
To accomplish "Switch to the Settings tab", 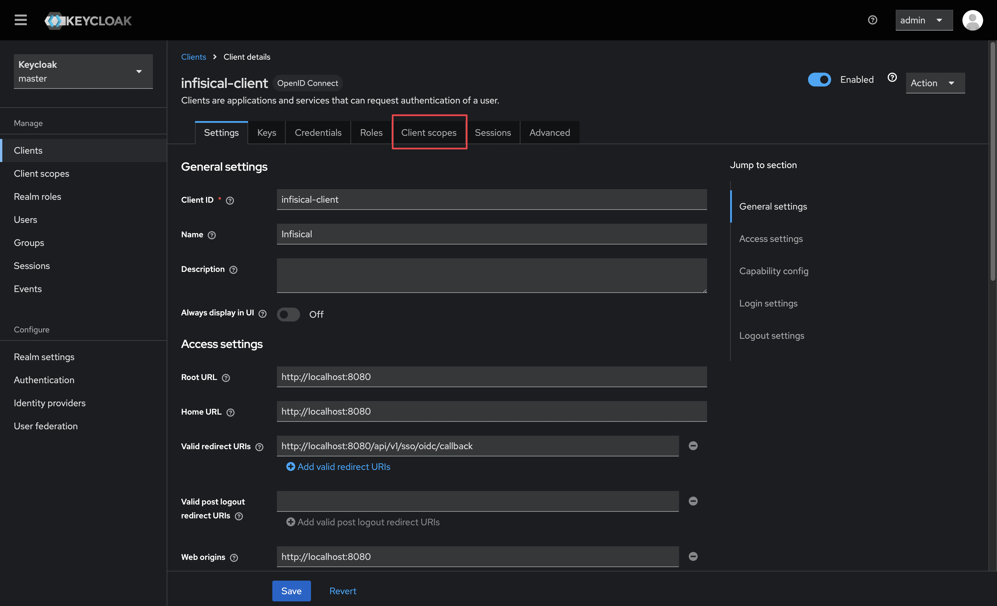I will click(221, 133).
